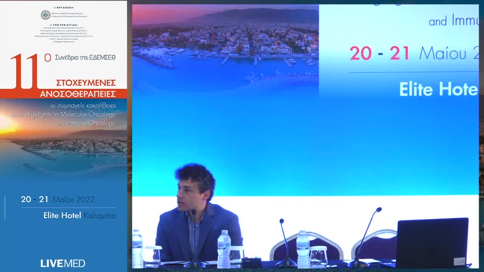This screenshot has width=484, height=272.
Task: Click Elite Hotel Καλαμάτα on the left banner
Action: coord(79,215)
